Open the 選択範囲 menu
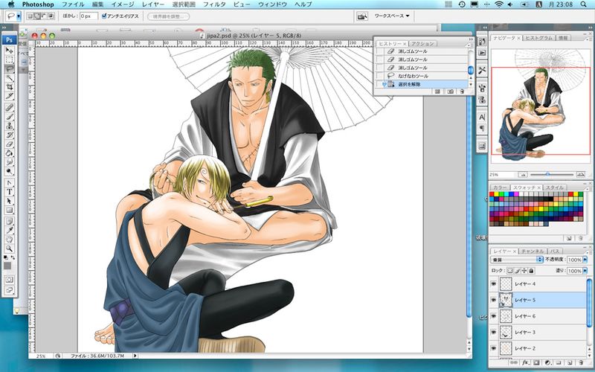Screen dimensions: 595x372 [x=183, y=4]
